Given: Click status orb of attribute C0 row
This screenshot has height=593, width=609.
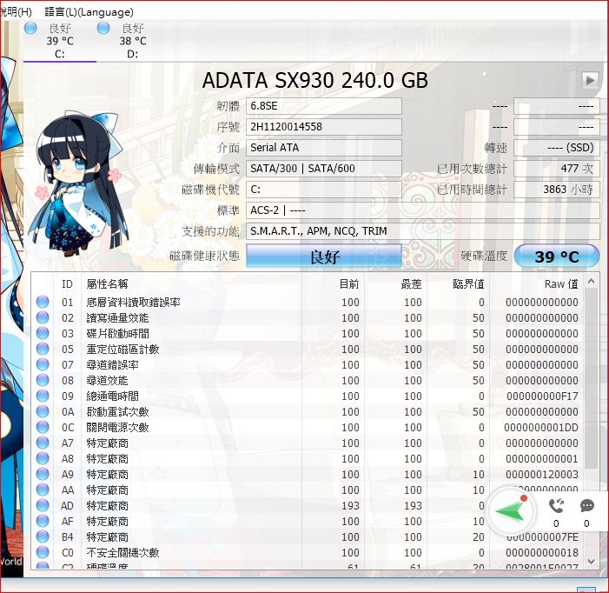Looking at the screenshot, I should tap(43, 553).
